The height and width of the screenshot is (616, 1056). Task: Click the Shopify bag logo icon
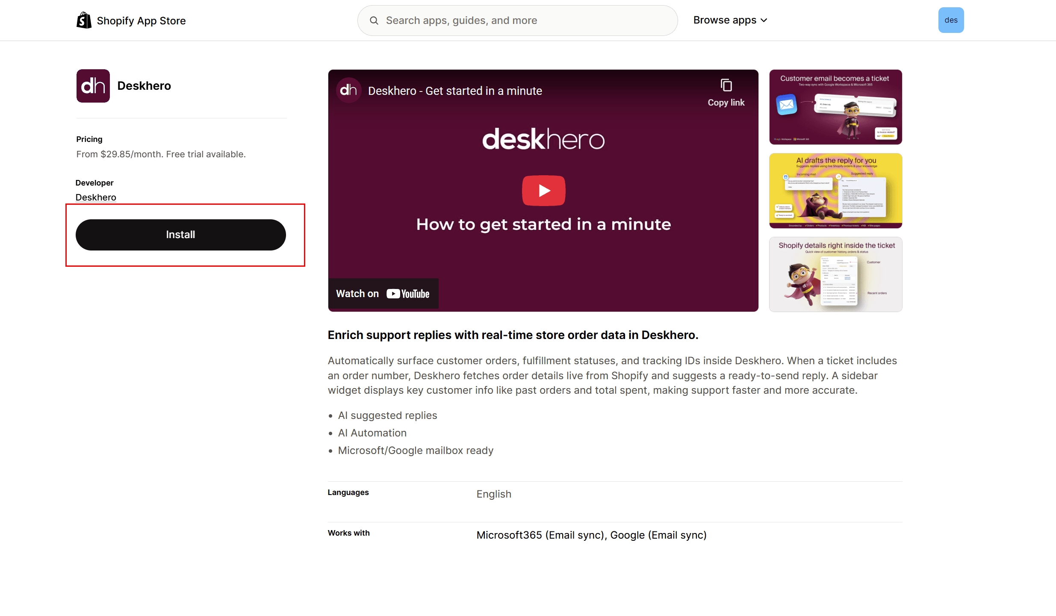coord(84,20)
